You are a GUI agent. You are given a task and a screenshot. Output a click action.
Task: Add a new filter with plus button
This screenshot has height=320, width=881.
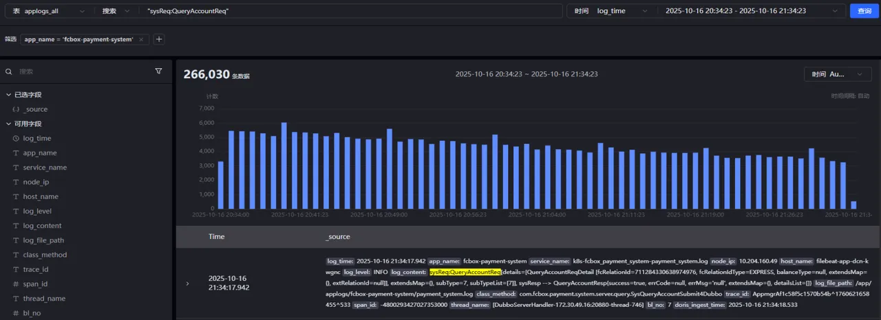click(159, 39)
